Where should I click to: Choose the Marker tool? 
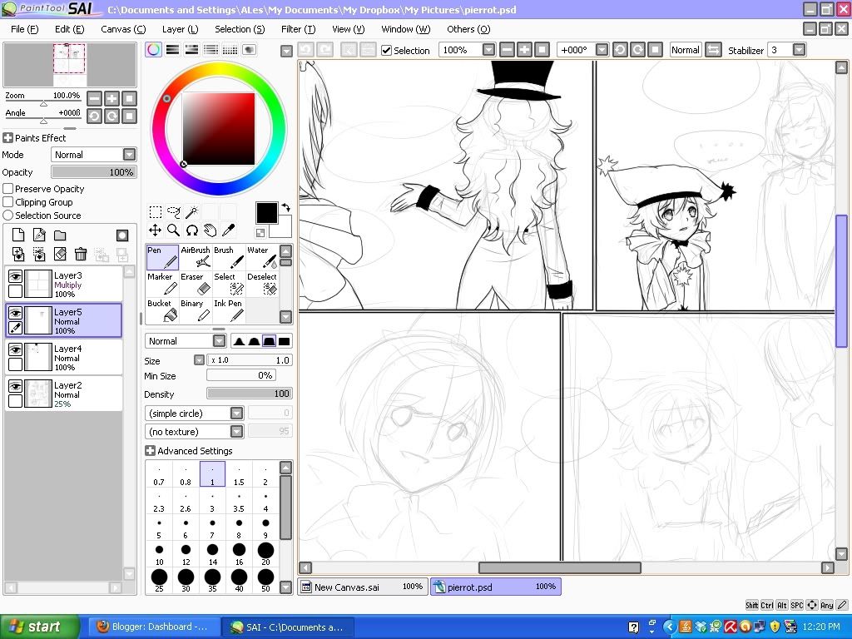coord(162,285)
